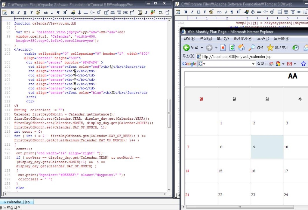Click the Gmail icon in Google toolbar
Image resolution: width=308 pixels, height=210 pixels.
pyautogui.click(x=289, y=64)
